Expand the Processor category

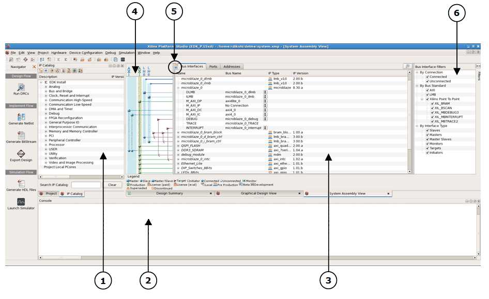coord(46,145)
